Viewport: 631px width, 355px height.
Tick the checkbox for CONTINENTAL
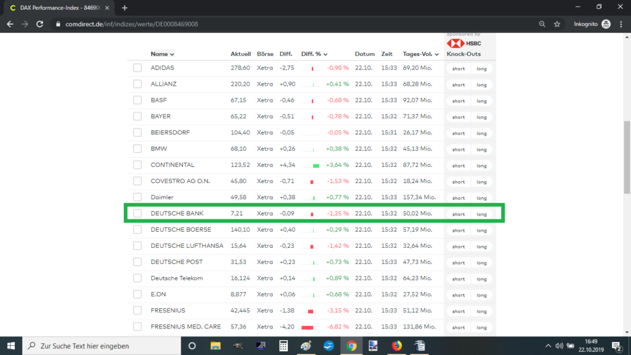137,165
